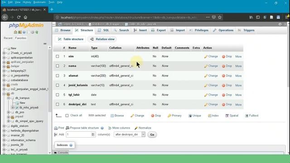Expand tb_mhs_priyadi table node

13,107
